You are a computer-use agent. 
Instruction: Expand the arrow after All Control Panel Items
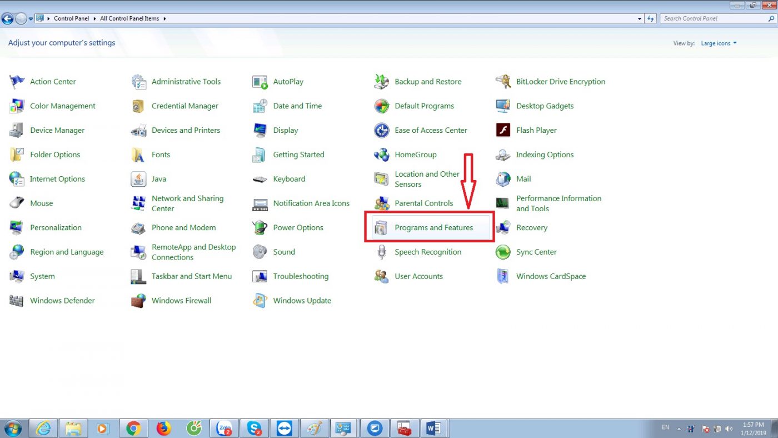click(164, 18)
